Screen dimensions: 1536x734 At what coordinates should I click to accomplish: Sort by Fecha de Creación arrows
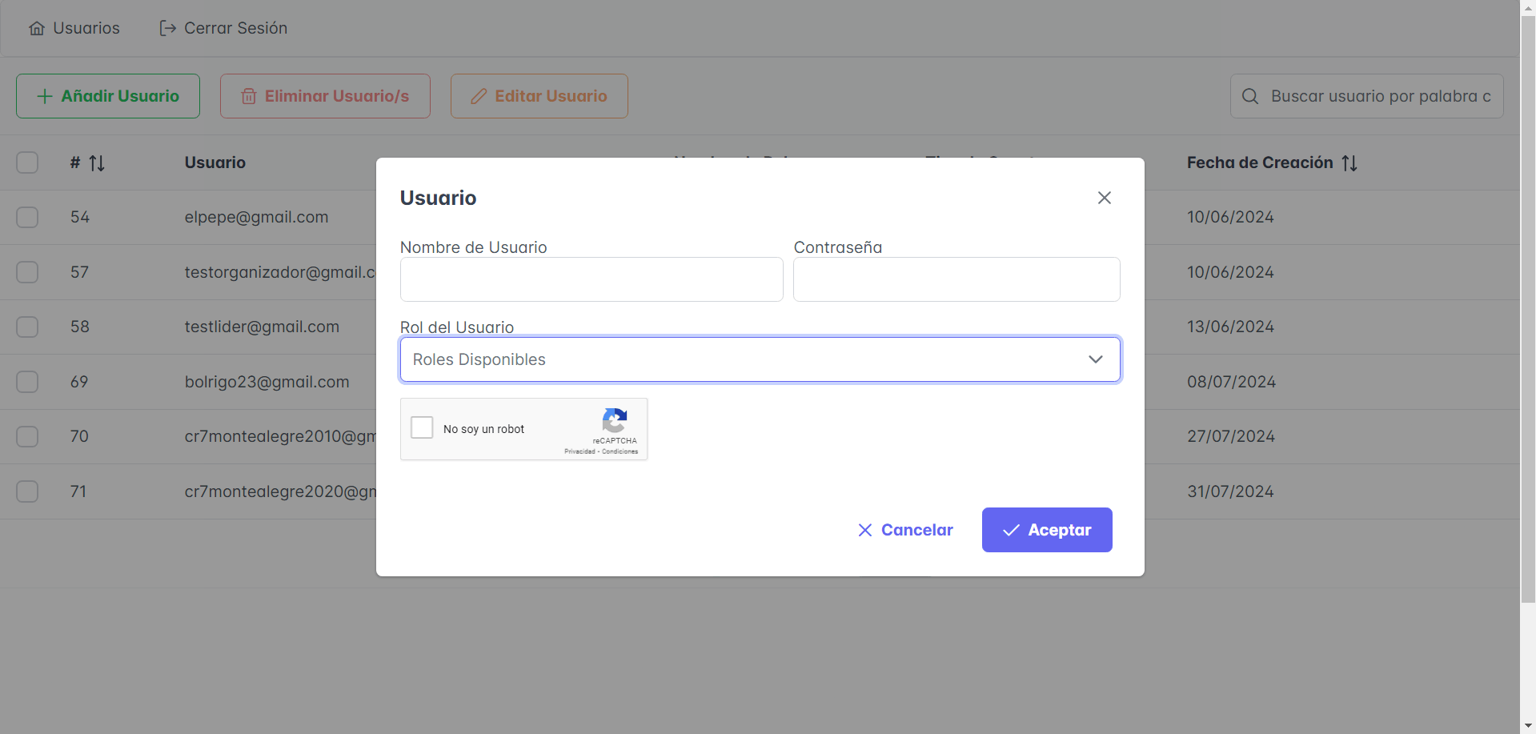[x=1350, y=163]
